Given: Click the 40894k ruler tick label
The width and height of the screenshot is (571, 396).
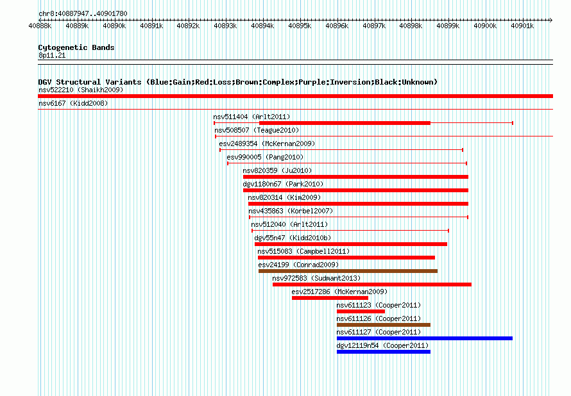Looking at the screenshot, I should click(x=262, y=26).
